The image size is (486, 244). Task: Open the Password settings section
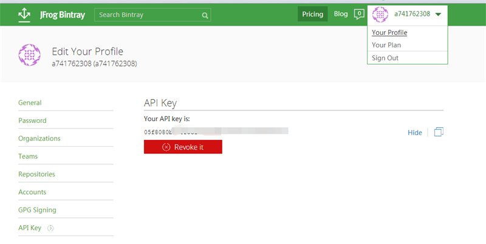pos(32,120)
